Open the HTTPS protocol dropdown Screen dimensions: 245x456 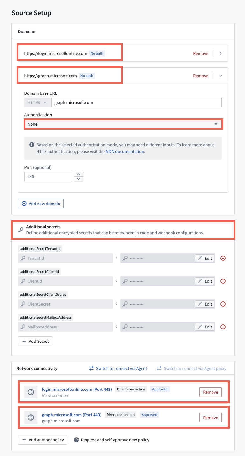(x=37, y=102)
